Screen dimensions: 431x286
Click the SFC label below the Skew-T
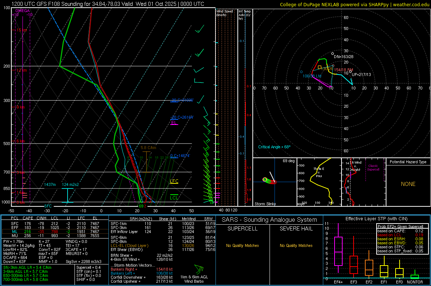click(48, 206)
